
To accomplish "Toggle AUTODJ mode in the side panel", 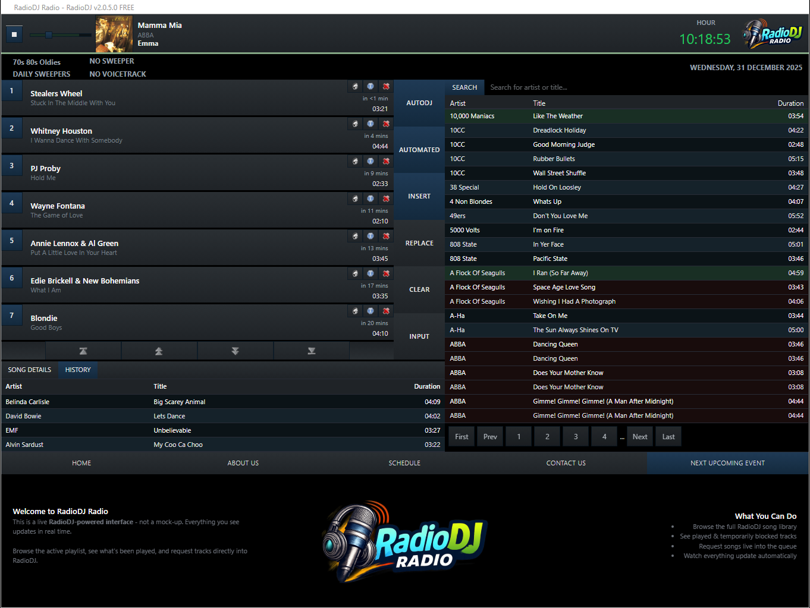I will click(419, 102).
